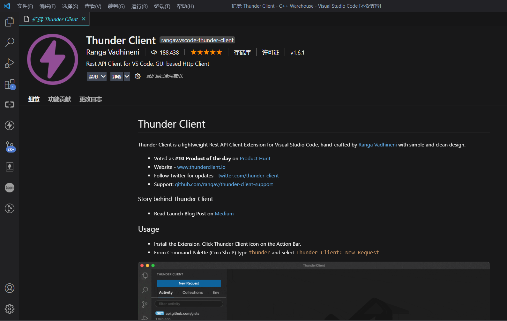Image resolution: width=507 pixels, height=321 pixels.
Task: Open the Search view in activity bar
Action: [x=10, y=42]
